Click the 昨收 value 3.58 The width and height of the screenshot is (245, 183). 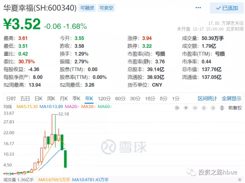[x=79, y=46]
